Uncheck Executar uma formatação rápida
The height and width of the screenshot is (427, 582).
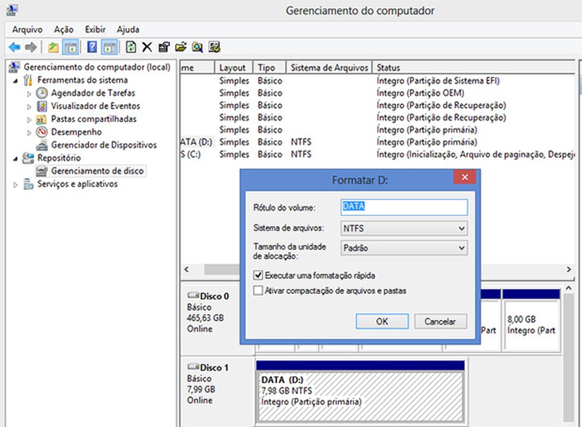click(x=258, y=276)
